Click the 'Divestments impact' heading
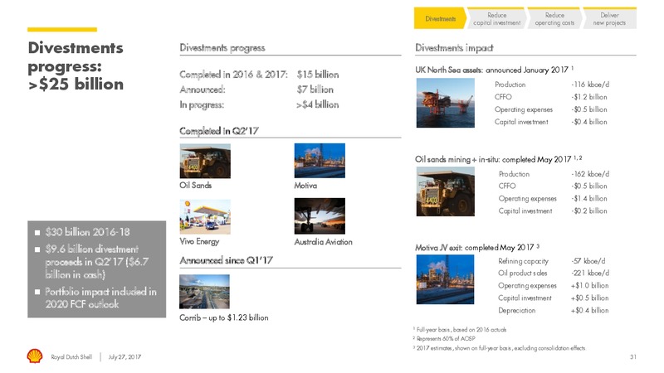 [x=454, y=47]
